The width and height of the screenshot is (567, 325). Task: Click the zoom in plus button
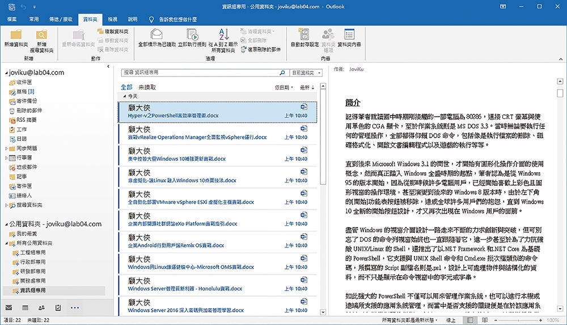(540, 320)
